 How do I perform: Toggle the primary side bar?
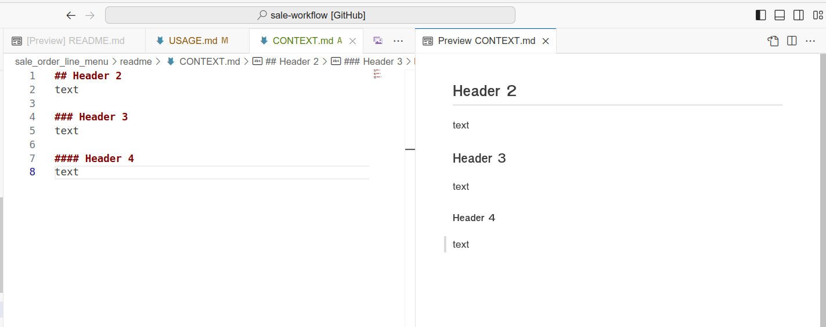760,15
